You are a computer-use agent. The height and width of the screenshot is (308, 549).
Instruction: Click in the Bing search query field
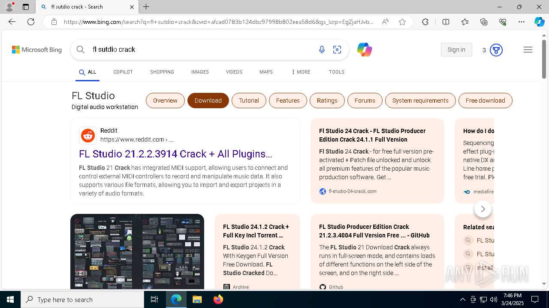pyautogui.click(x=202, y=50)
